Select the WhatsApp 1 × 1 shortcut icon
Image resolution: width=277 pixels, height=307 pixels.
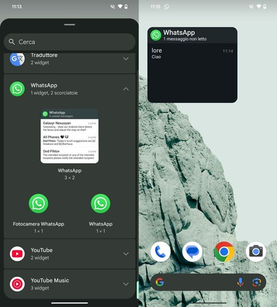101,203
